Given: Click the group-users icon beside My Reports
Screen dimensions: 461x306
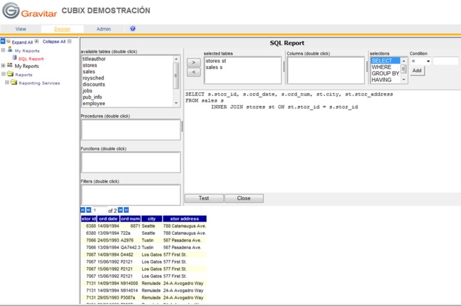Looking at the screenshot, I should click(10, 65).
